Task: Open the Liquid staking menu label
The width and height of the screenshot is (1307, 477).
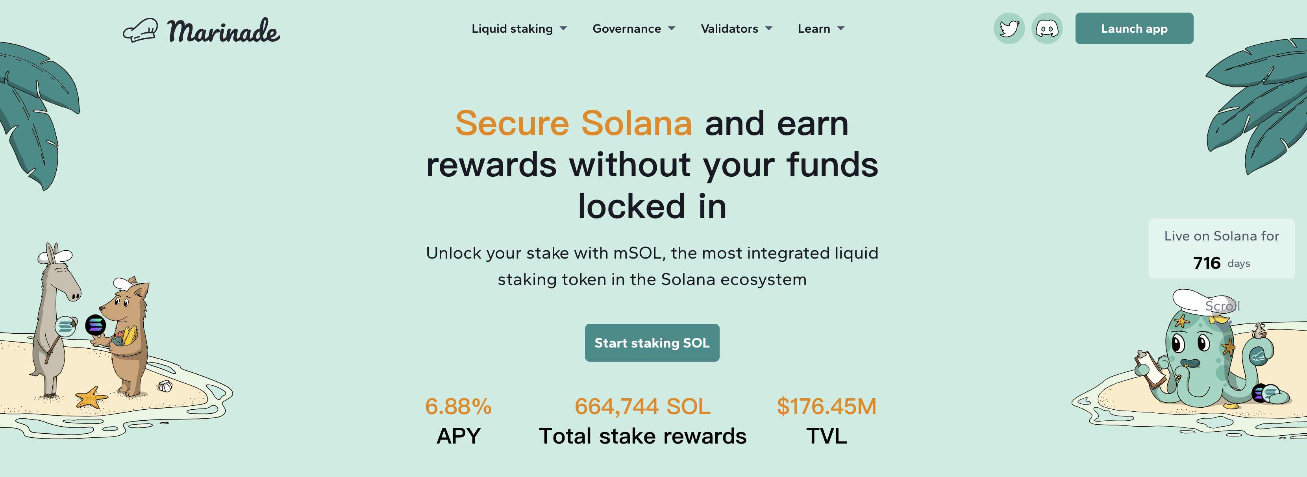Action: click(x=512, y=29)
